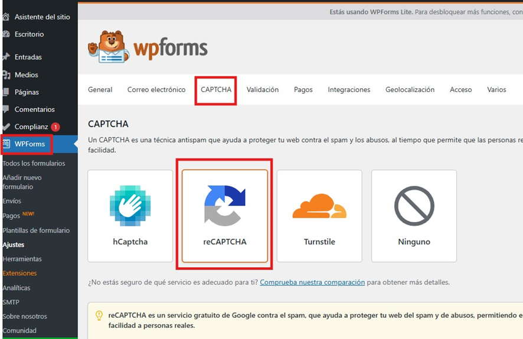
Task: Click the Escritorio dashboard icon
Action: coord(6,34)
